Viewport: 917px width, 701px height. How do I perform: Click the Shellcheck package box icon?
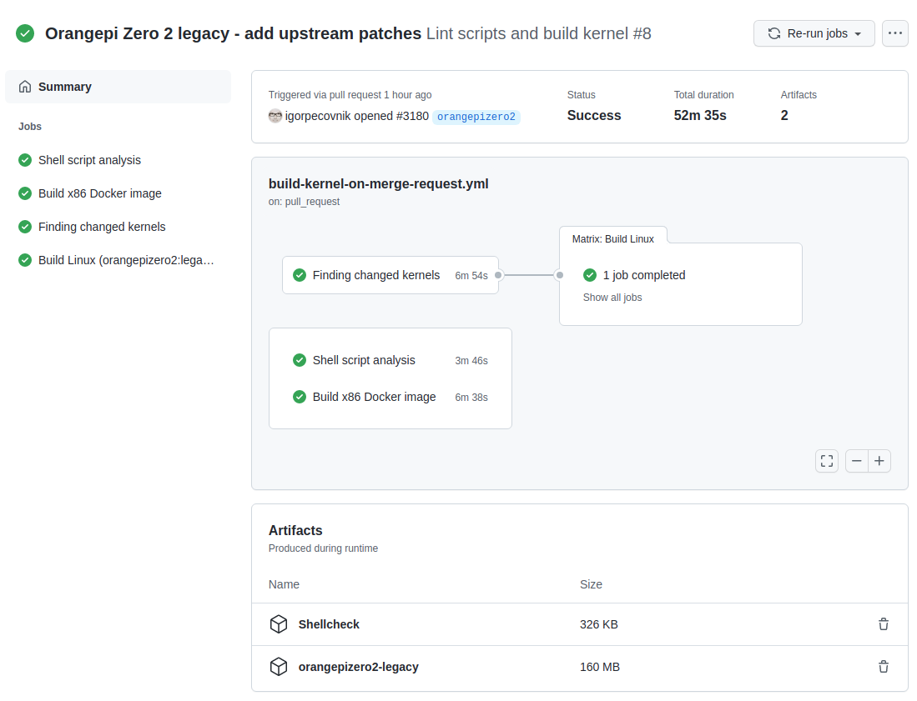pyautogui.click(x=279, y=624)
